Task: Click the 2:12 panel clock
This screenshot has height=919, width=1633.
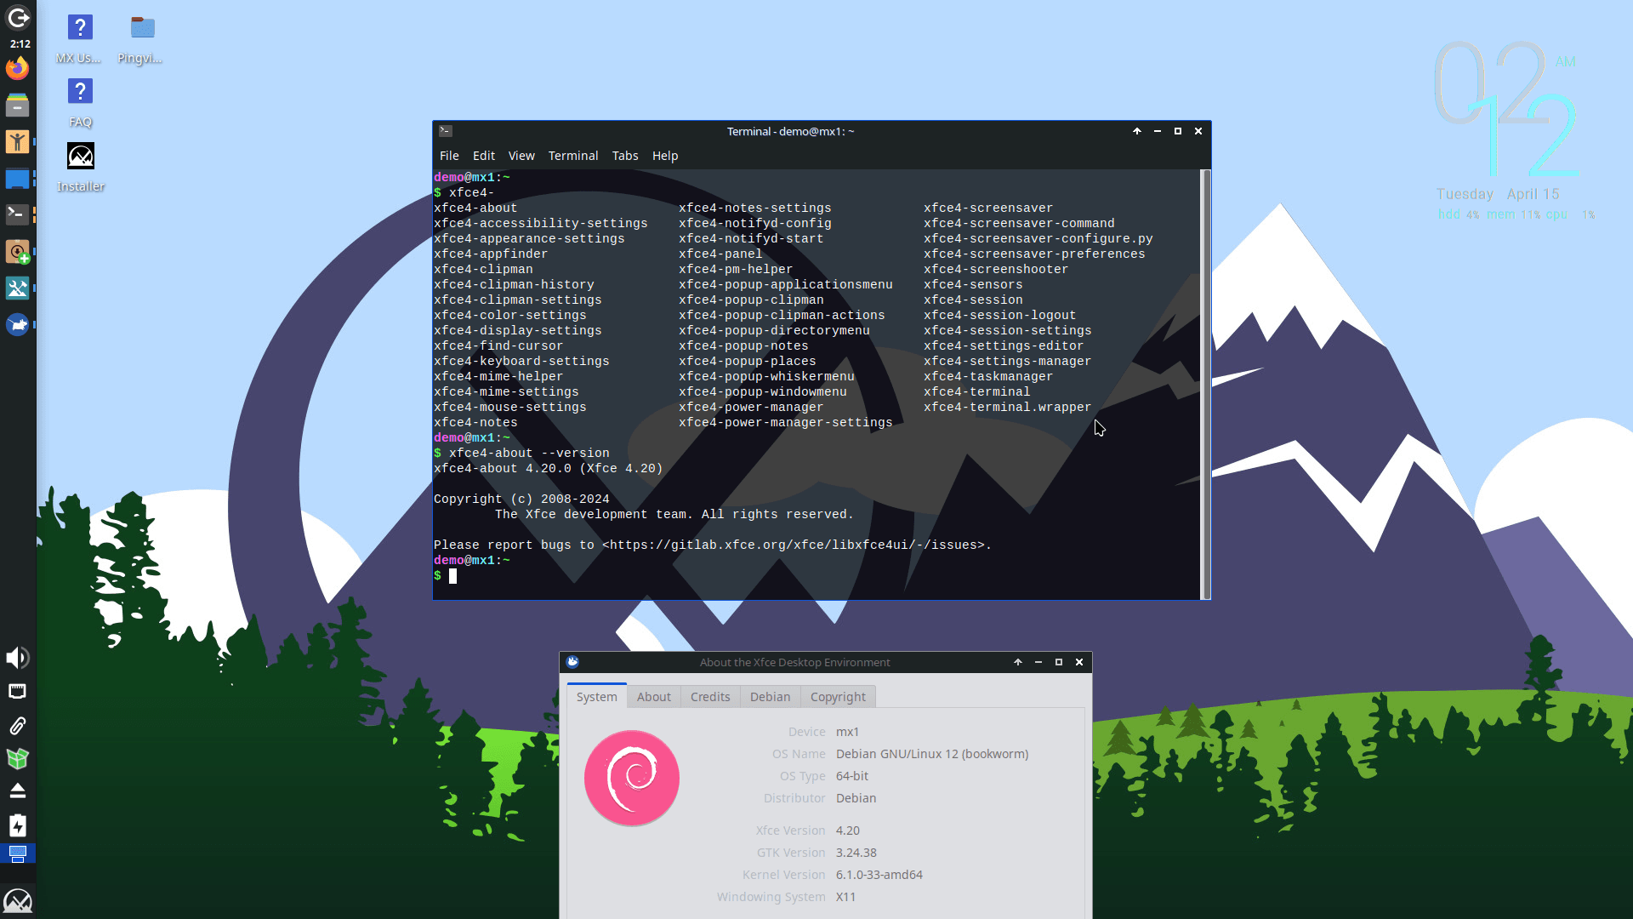Action: pos(20,43)
